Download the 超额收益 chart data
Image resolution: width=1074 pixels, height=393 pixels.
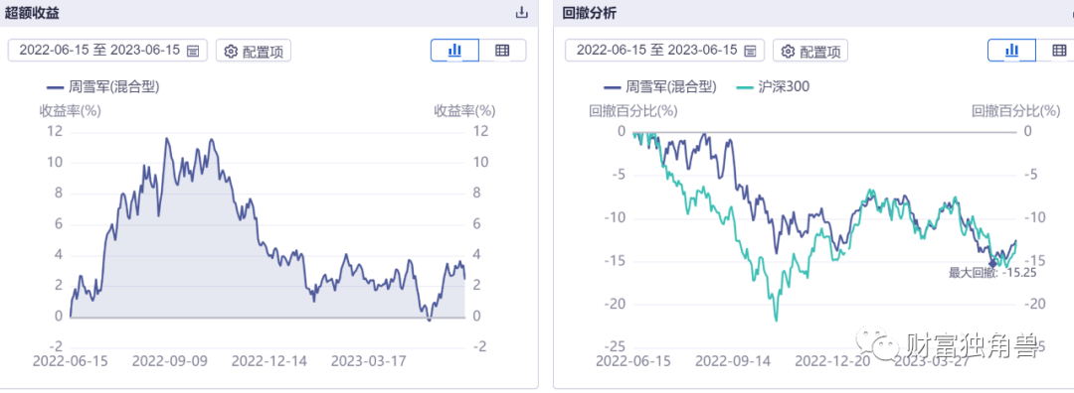coord(522,12)
